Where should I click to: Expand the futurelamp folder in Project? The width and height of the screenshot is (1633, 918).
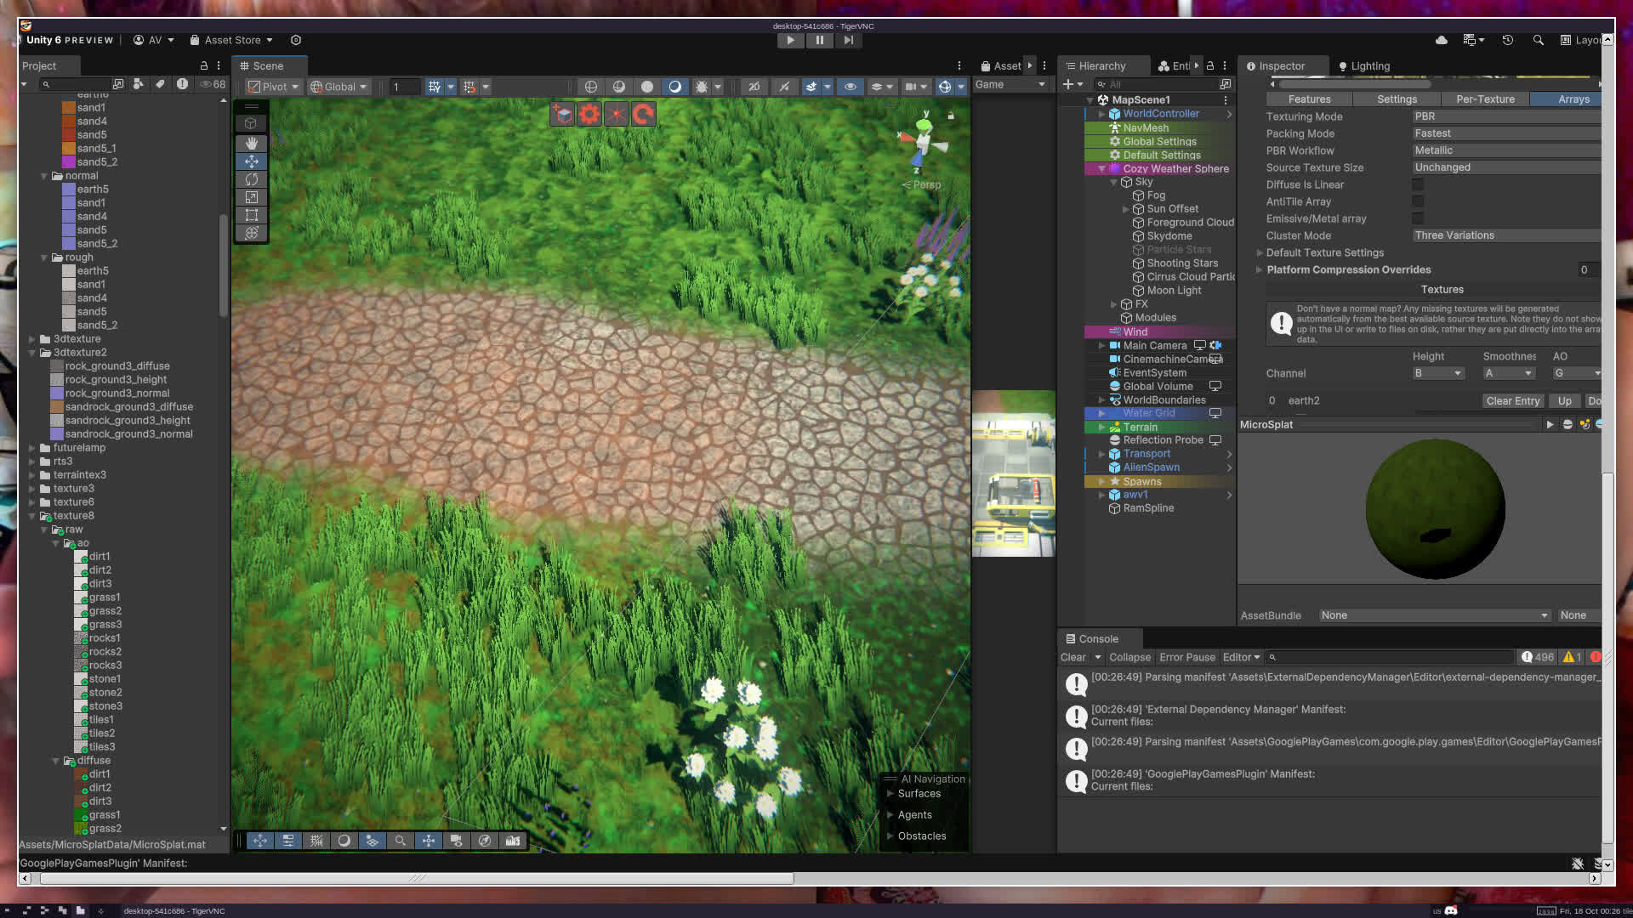[32, 448]
